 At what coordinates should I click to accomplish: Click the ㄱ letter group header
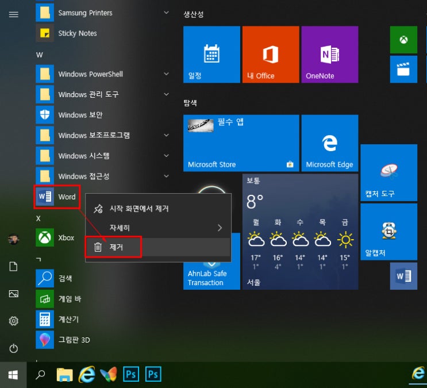[x=39, y=259]
